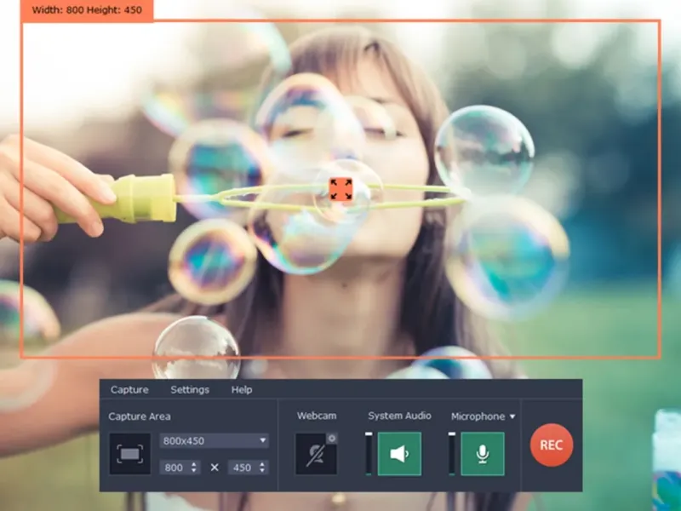The height and width of the screenshot is (511, 681).
Task: Decrease capture height with down arrow
Action: [262, 471]
